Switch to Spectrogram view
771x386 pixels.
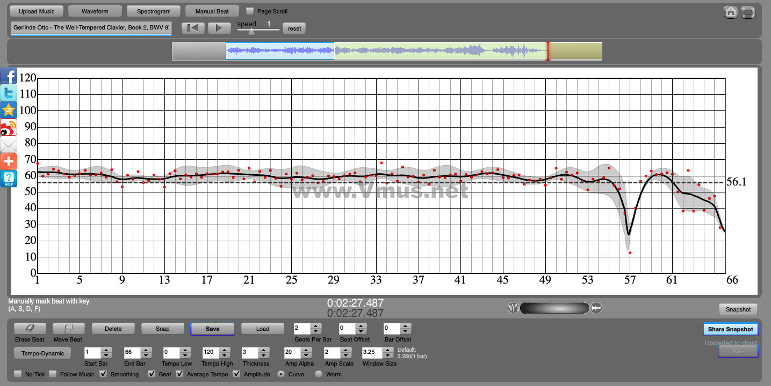[x=154, y=11]
